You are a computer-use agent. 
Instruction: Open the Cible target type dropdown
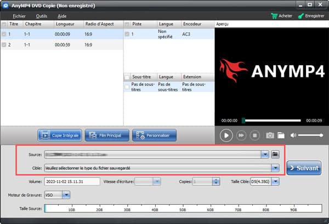pos(275,168)
